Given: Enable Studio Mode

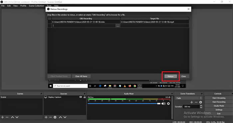Looking at the screenshot, I should [219, 106].
